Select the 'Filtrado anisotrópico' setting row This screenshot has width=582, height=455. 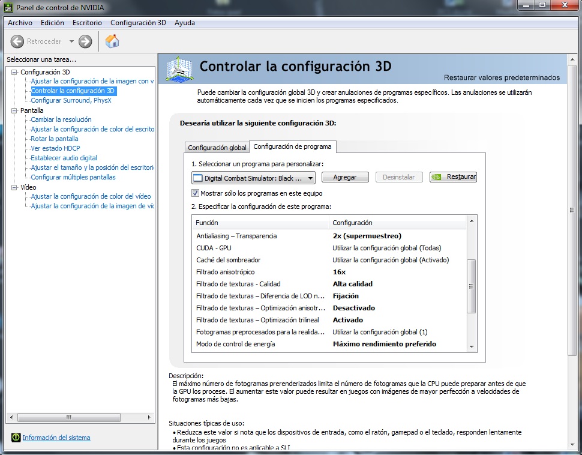tap(329, 272)
